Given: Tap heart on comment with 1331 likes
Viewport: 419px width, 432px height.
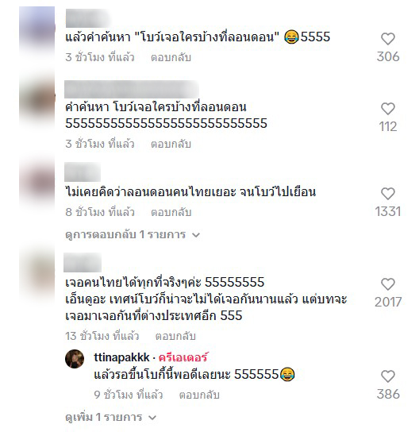Looking at the screenshot, I should (x=388, y=194).
